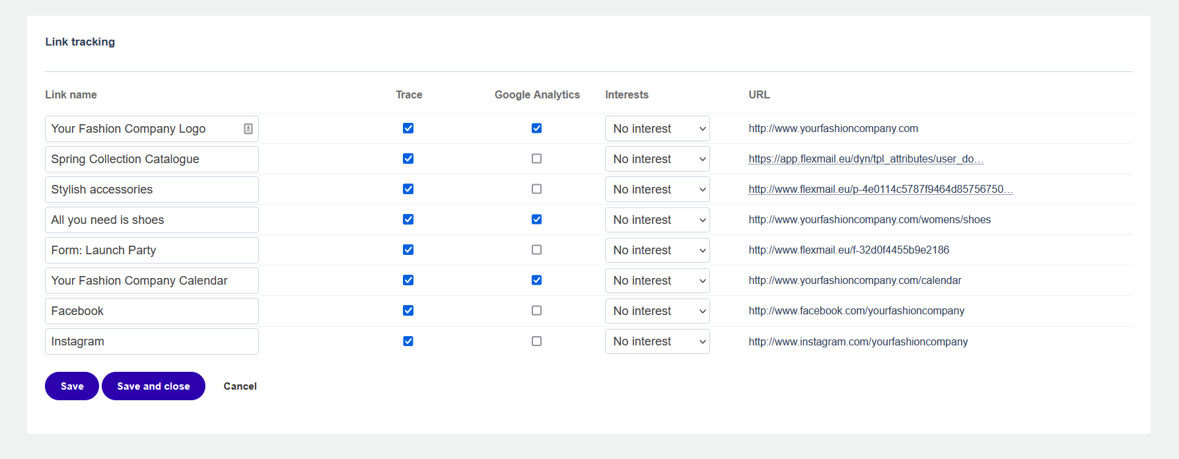Uncheck Google Analytics for Your Fashion Company Logo
The height and width of the screenshot is (459, 1179).
(536, 128)
